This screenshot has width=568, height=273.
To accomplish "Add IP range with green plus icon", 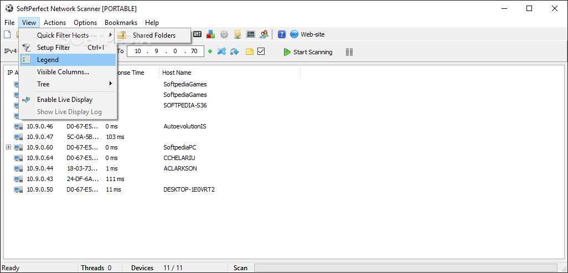I will 210,51.
